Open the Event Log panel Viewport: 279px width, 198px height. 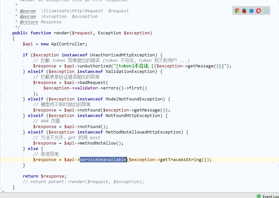271,196
